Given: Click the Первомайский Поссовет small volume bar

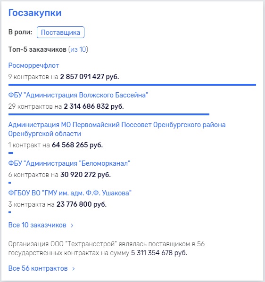Looking at the screenshot, I should click(x=11, y=153).
